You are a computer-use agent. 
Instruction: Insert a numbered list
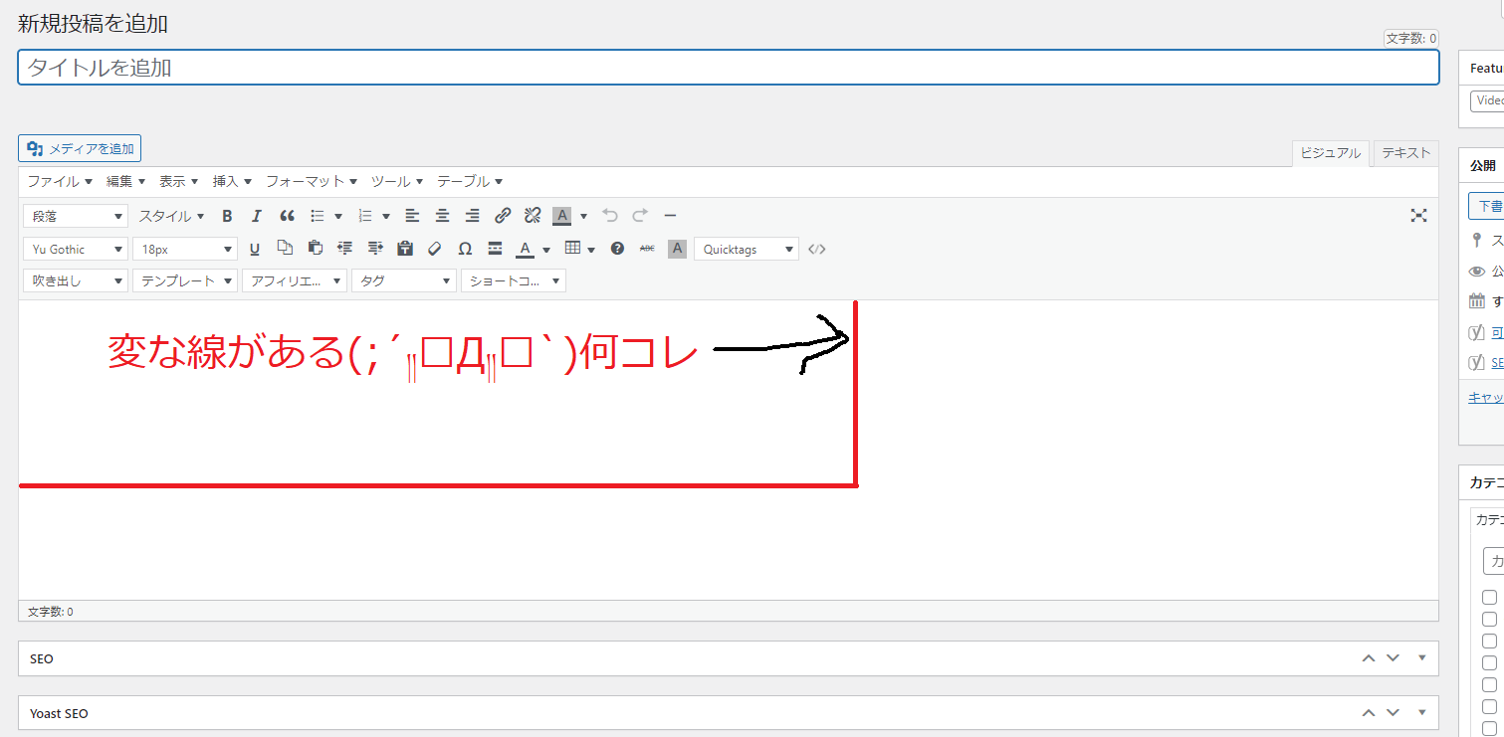tap(364, 216)
